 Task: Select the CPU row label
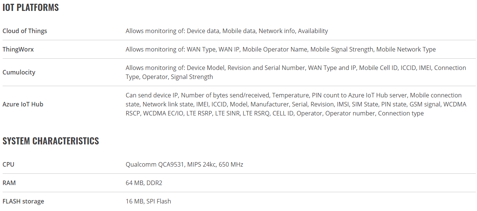[x=8, y=164]
